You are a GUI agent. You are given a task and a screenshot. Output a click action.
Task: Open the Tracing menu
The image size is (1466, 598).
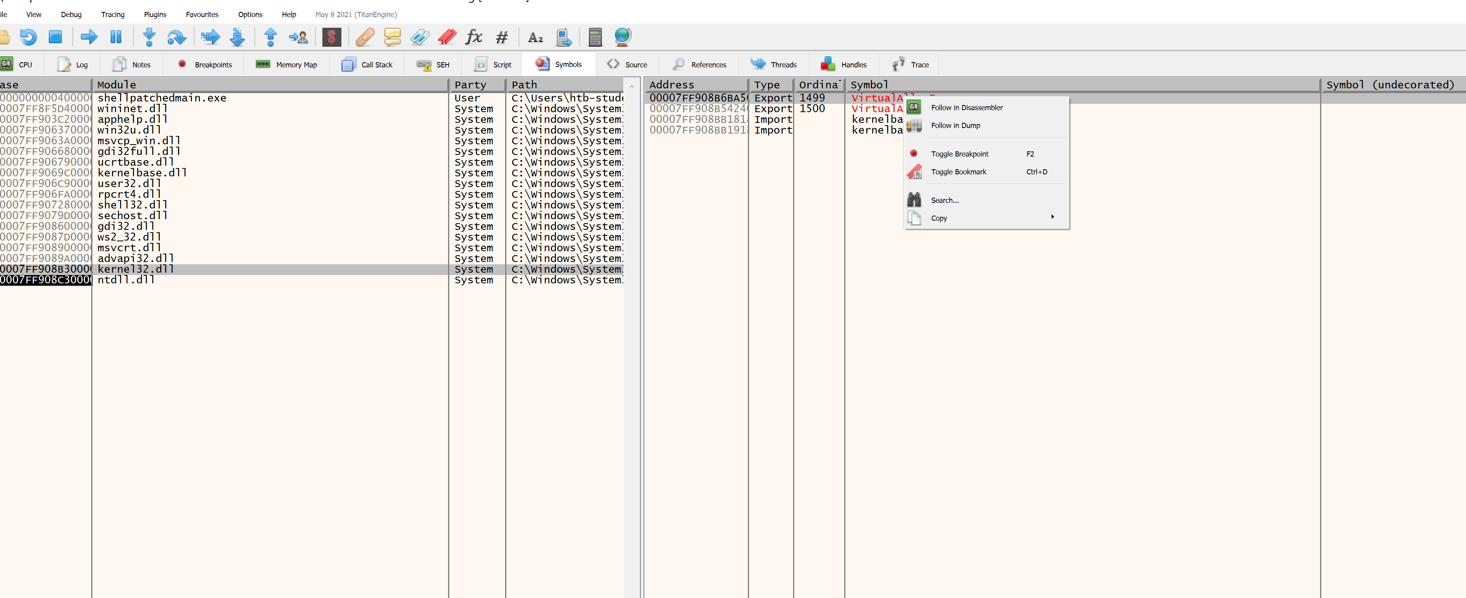tap(113, 14)
